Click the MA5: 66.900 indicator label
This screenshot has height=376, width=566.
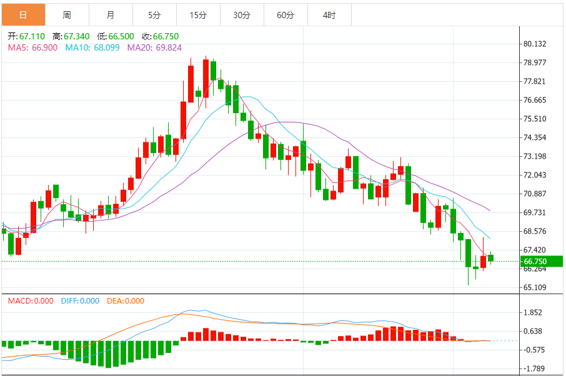click(32, 47)
